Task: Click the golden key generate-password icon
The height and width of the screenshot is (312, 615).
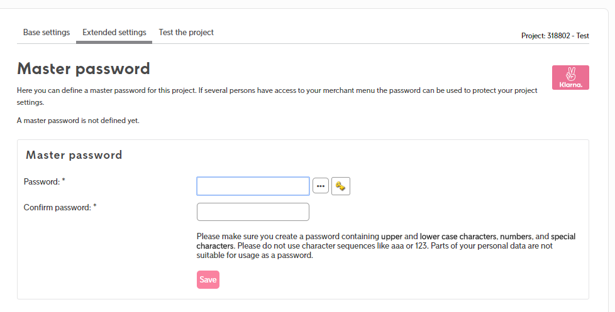Action: click(340, 186)
